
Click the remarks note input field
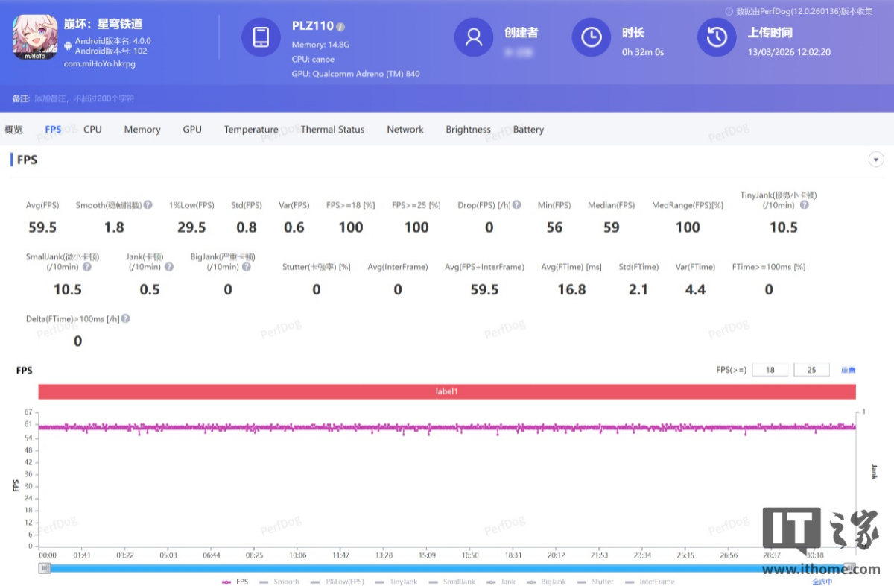(84, 98)
